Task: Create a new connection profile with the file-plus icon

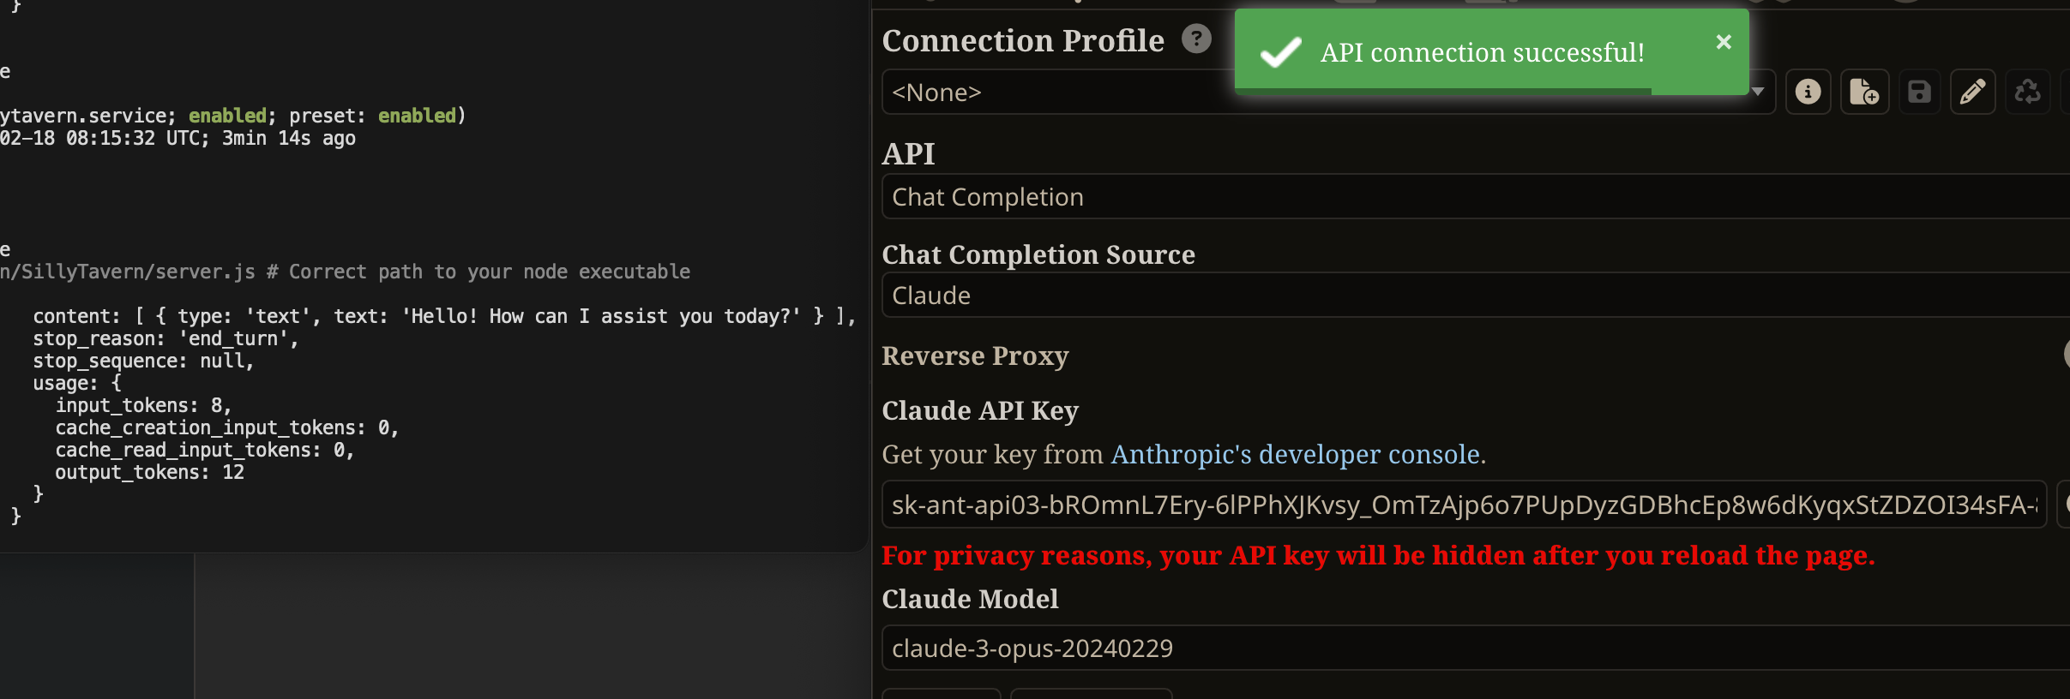Action: pyautogui.click(x=1864, y=92)
